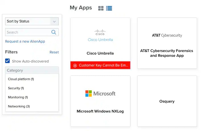Image resolution: width=201 pixels, height=131 pixels.
Task: Focus the Search input field
Action: (x=28, y=32)
